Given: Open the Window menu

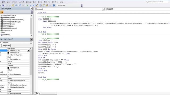Looking at the screenshot, I should 55,2.
